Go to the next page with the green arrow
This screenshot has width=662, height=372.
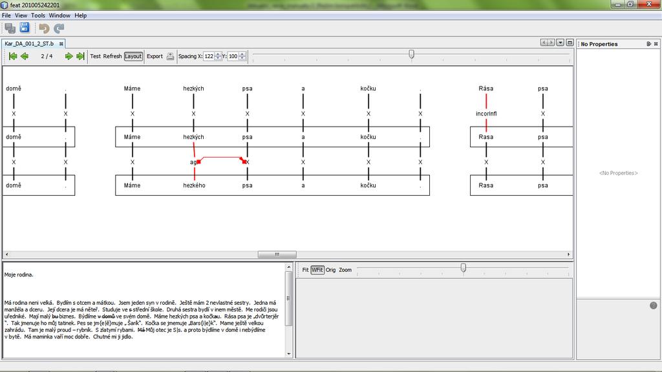tap(69, 56)
